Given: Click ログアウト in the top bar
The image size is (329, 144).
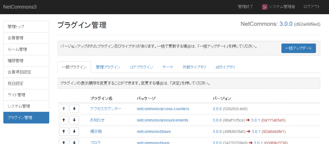Looking at the screenshot, I should coord(311,7).
